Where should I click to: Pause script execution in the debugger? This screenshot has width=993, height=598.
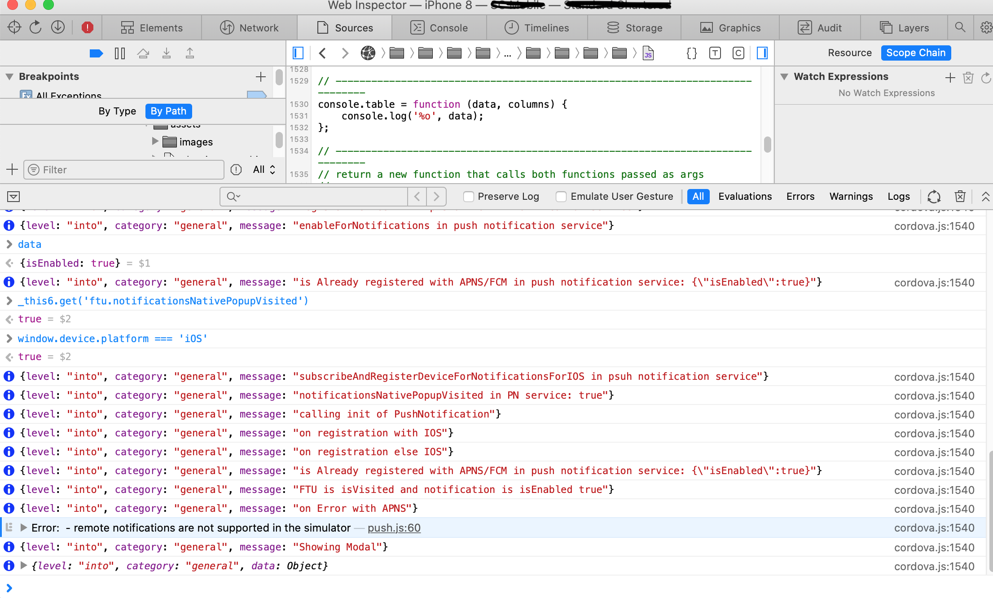(x=120, y=53)
